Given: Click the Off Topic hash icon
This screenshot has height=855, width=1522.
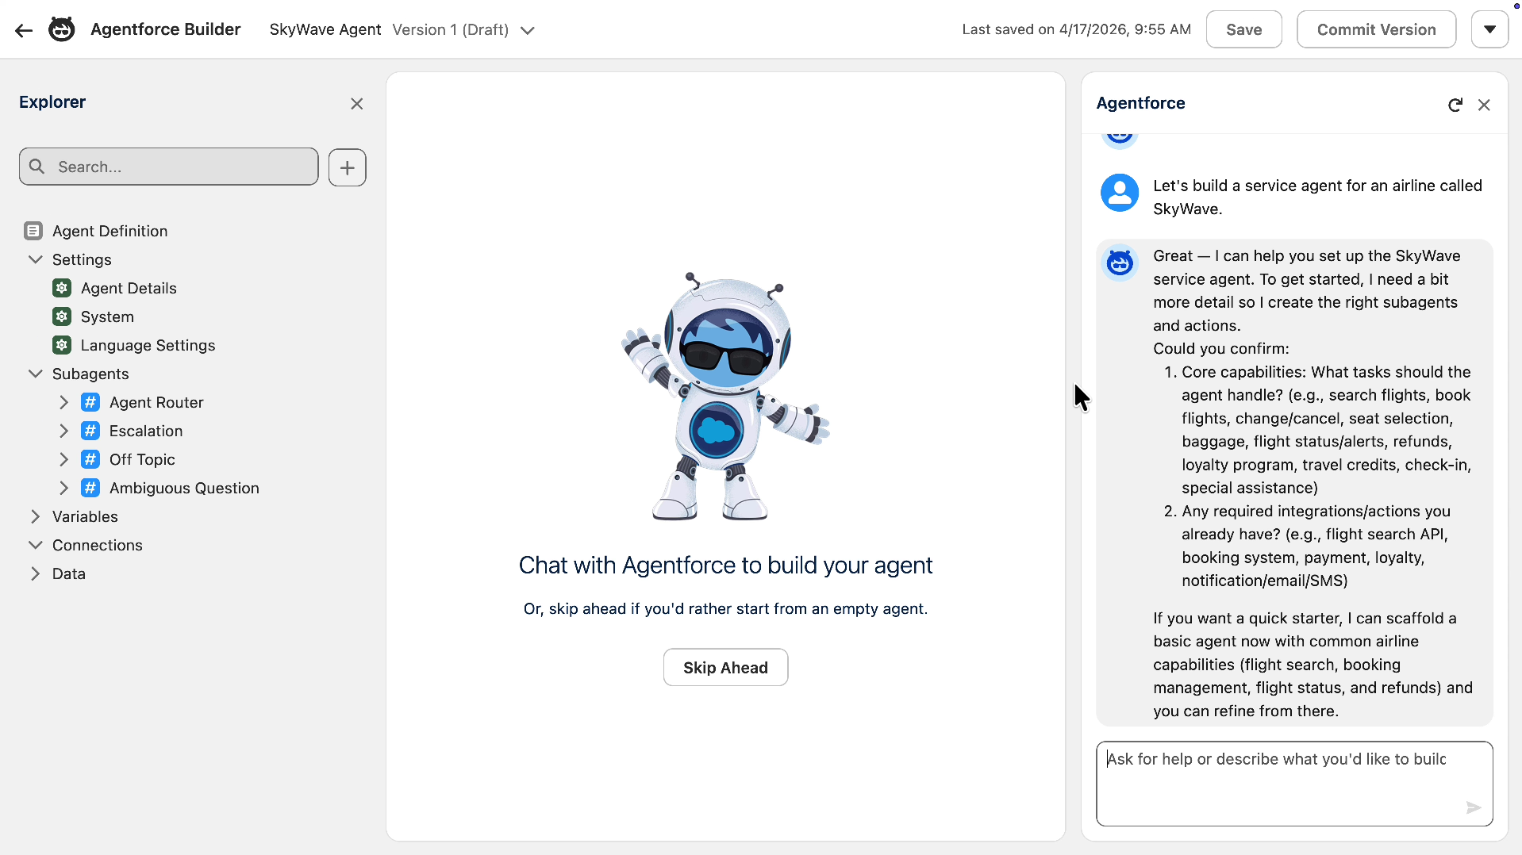Looking at the screenshot, I should (90, 459).
